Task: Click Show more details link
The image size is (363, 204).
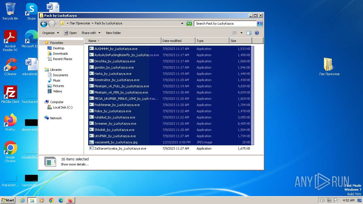Action: [75, 164]
